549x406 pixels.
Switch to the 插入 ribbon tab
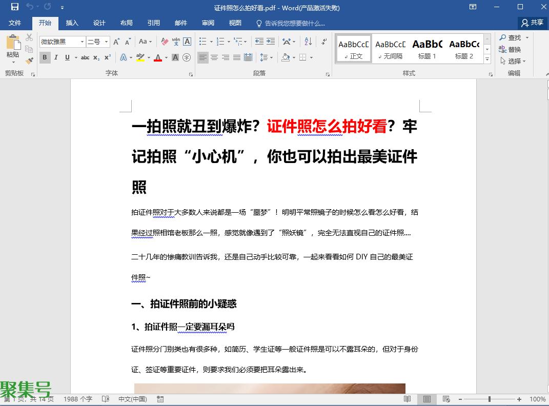pos(72,23)
